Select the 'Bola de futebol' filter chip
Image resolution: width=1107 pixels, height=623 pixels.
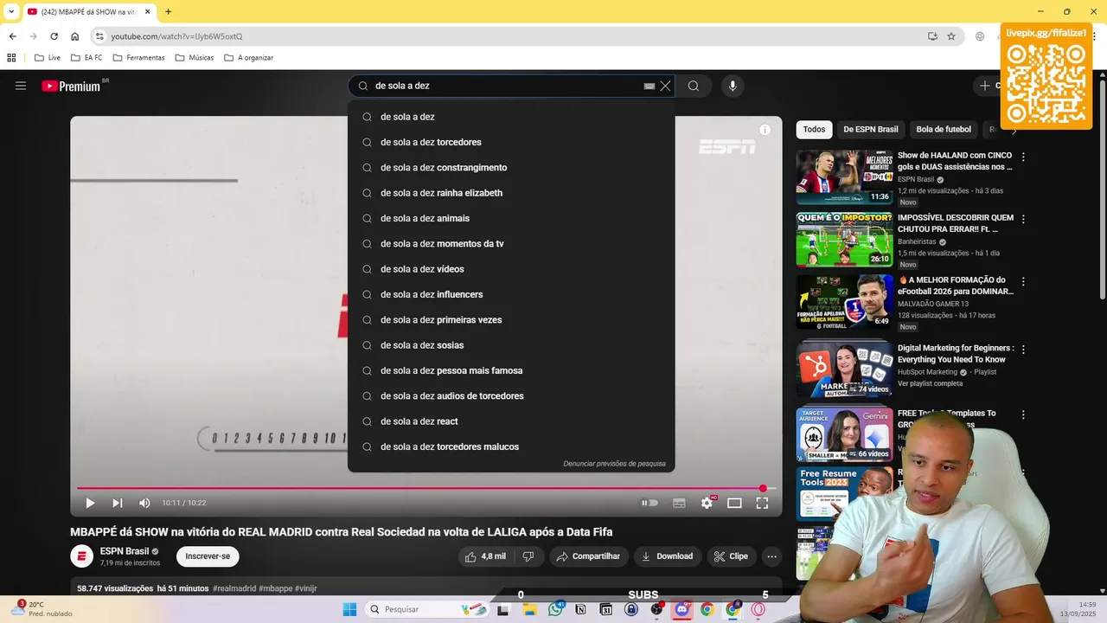(944, 130)
